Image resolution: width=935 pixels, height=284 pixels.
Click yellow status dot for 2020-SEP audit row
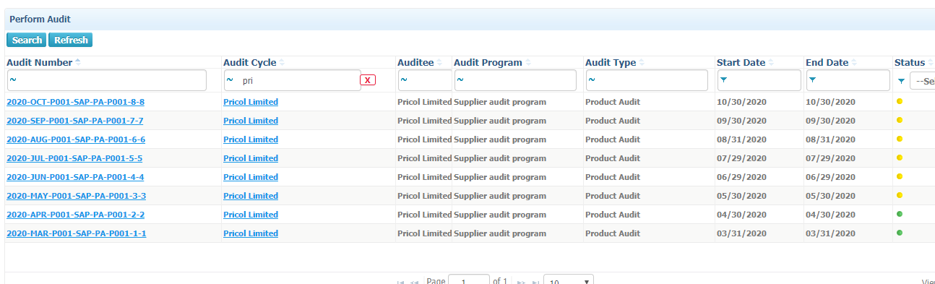tap(900, 120)
